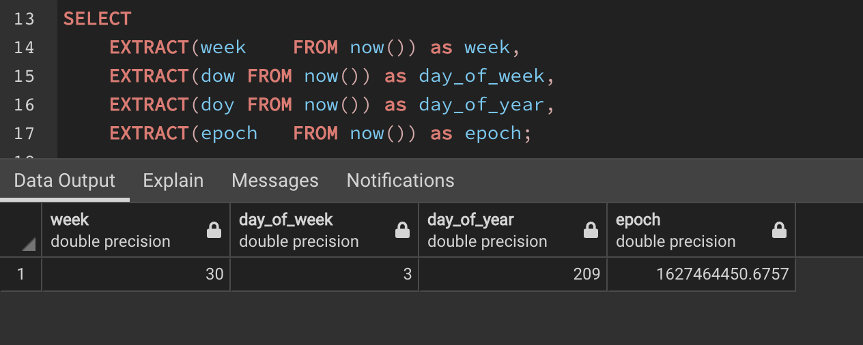Viewport: 863px width, 345px height.
Task: Select the day_of_week column header
Action: pos(311,230)
